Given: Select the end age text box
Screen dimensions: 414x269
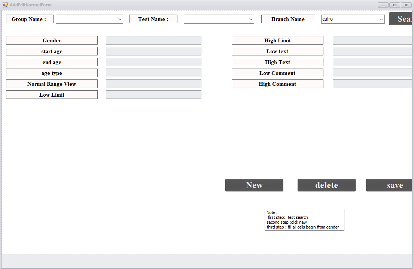Looking at the screenshot, I should [153, 62].
